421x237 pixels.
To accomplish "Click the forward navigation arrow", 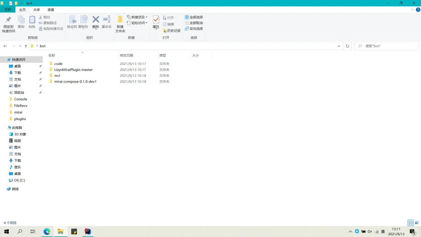I will pyautogui.click(x=14, y=46).
